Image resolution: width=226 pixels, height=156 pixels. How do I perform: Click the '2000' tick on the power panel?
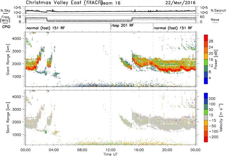coord(17,64)
